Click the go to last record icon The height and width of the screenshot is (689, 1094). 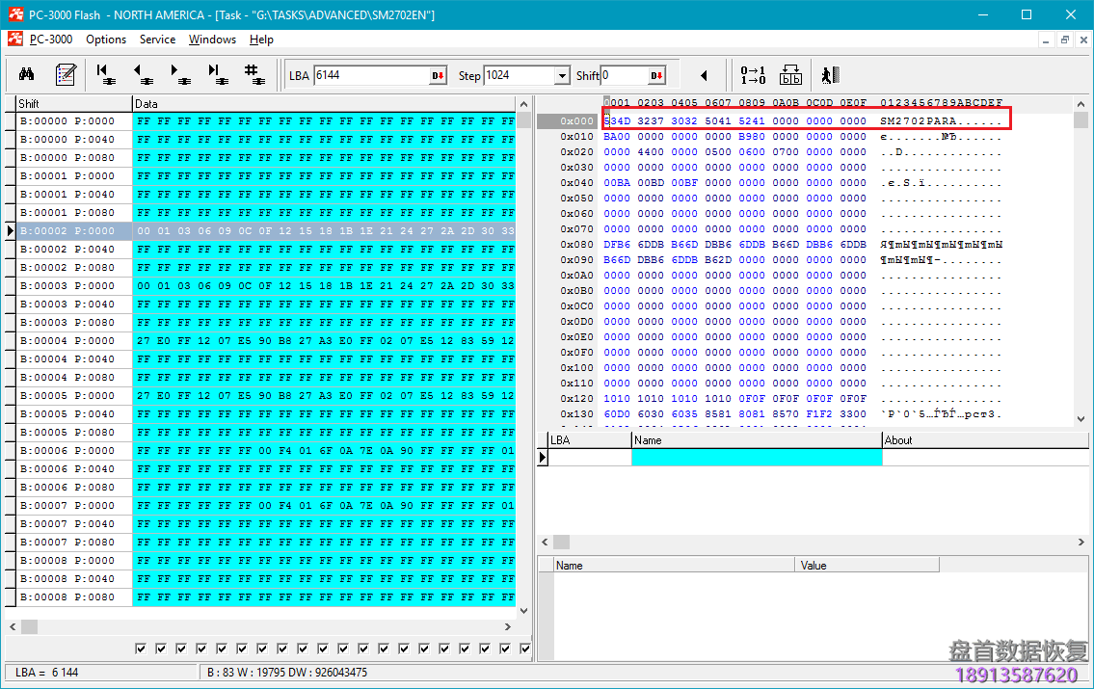tap(217, 75)
